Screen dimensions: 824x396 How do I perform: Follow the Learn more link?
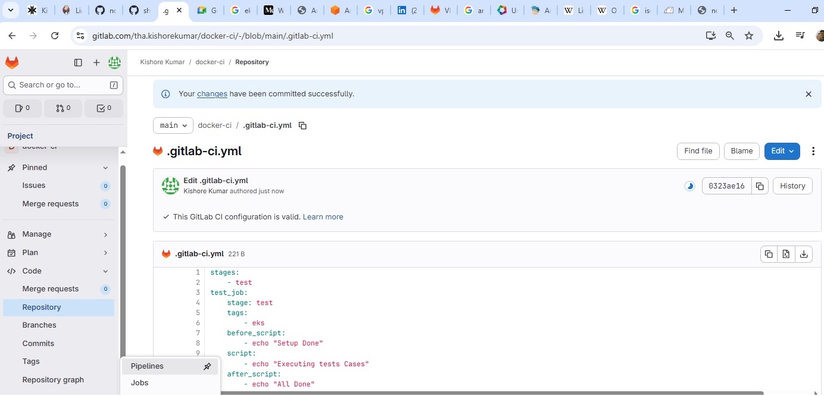[323, 217]
